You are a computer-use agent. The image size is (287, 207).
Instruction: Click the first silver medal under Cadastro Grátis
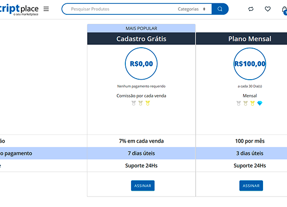pyautogui.click(x=133, y=103)
